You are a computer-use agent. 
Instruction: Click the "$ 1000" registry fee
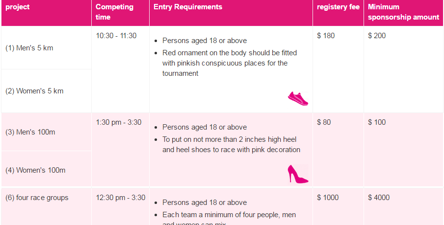[328, 198]
